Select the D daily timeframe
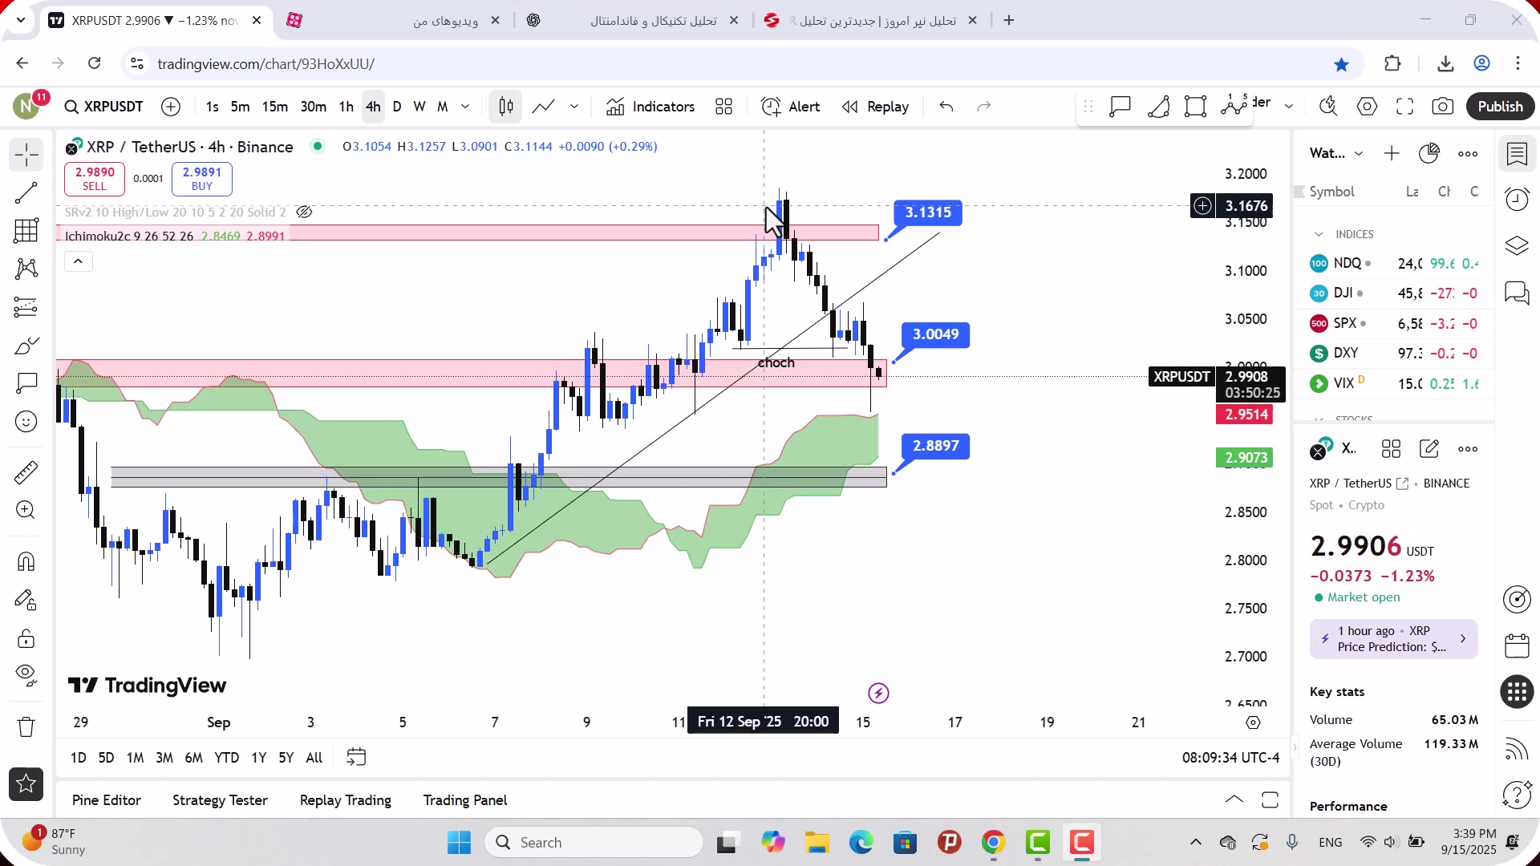Viewport: 1540px width, 866px height. [397, 107]
